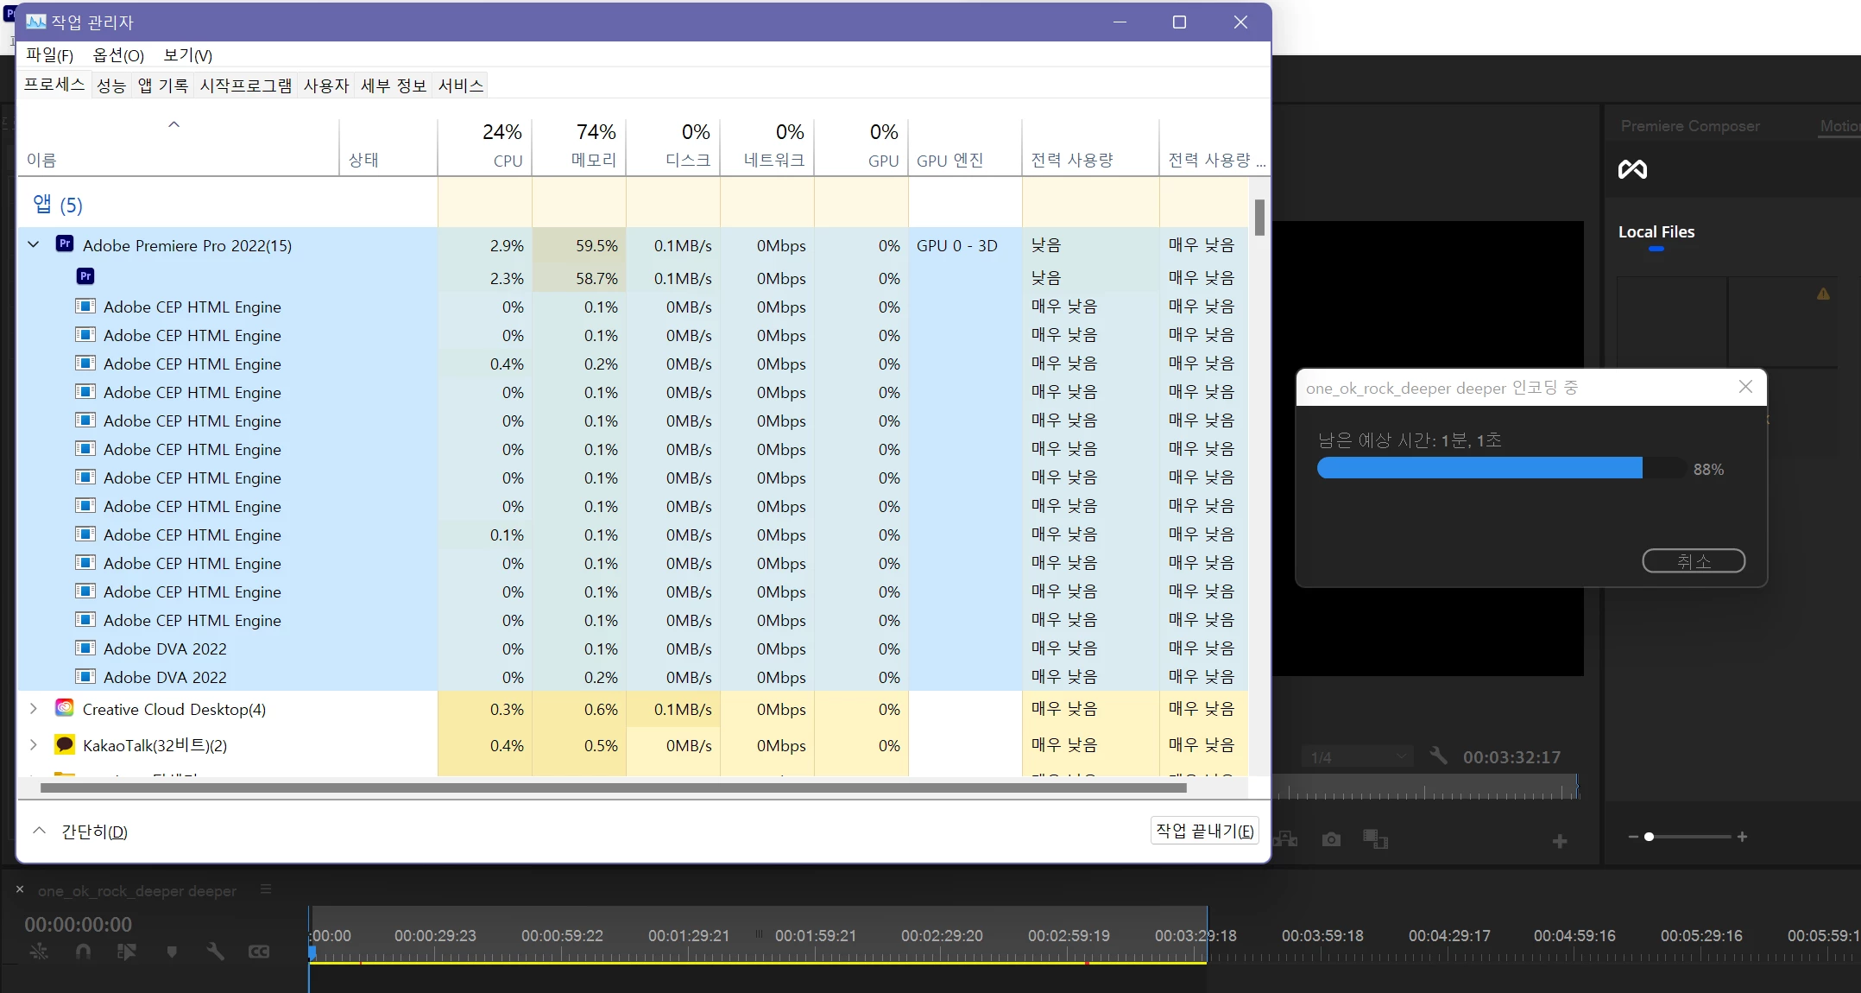Click the add marker icon
Screen dimensions: 1861x993
coord(172,952)
